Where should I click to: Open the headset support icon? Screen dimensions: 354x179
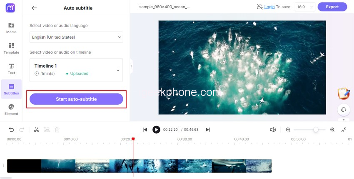coord(344,110)
